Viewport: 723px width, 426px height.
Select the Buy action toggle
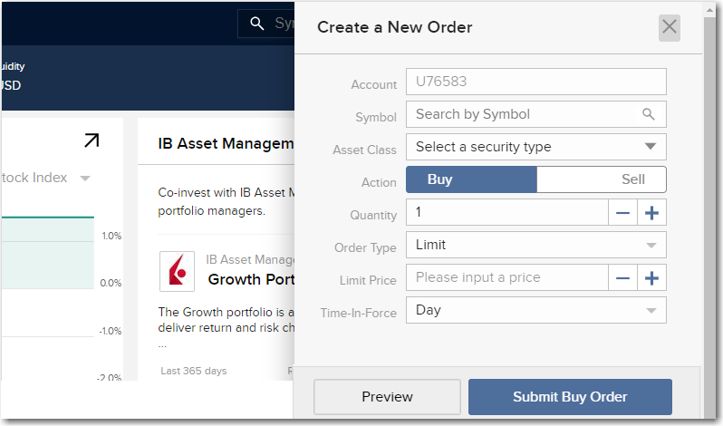click(x=471, y=179)
